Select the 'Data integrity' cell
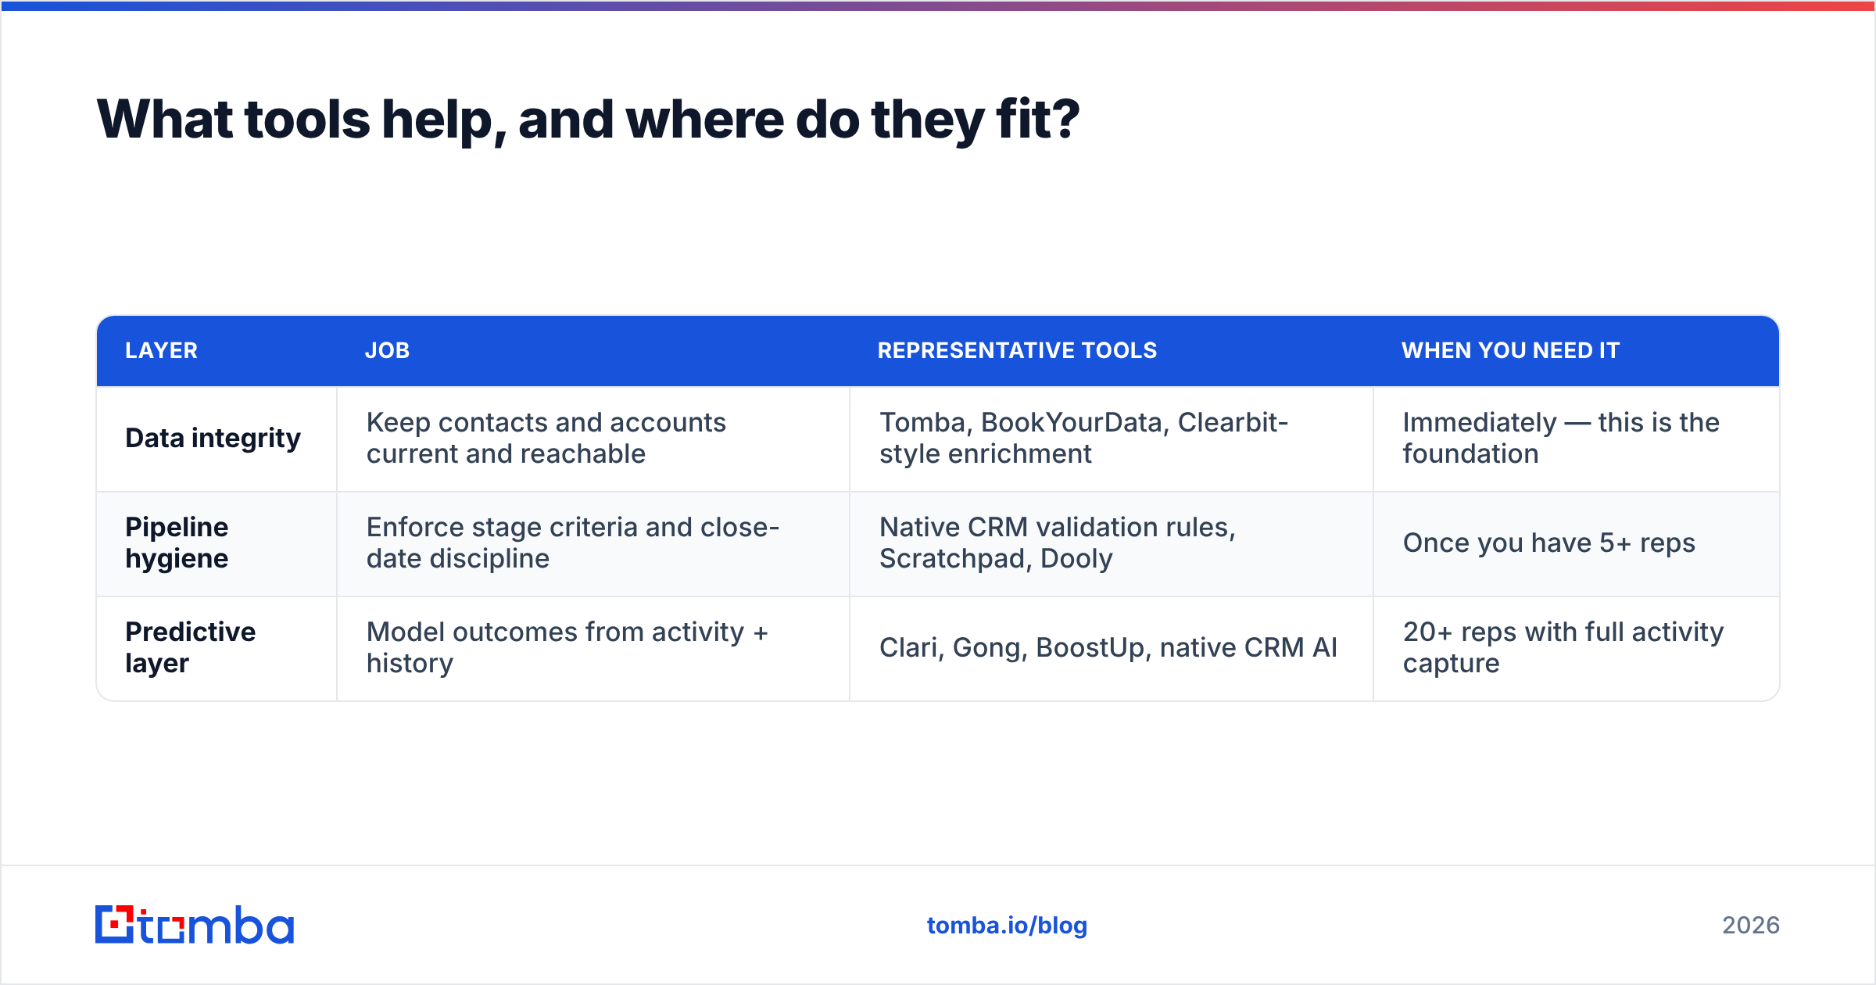 217,439
